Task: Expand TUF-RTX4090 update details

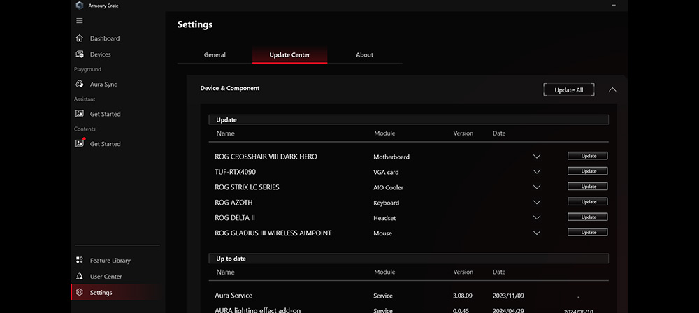Action: click(x=537, y=172)
